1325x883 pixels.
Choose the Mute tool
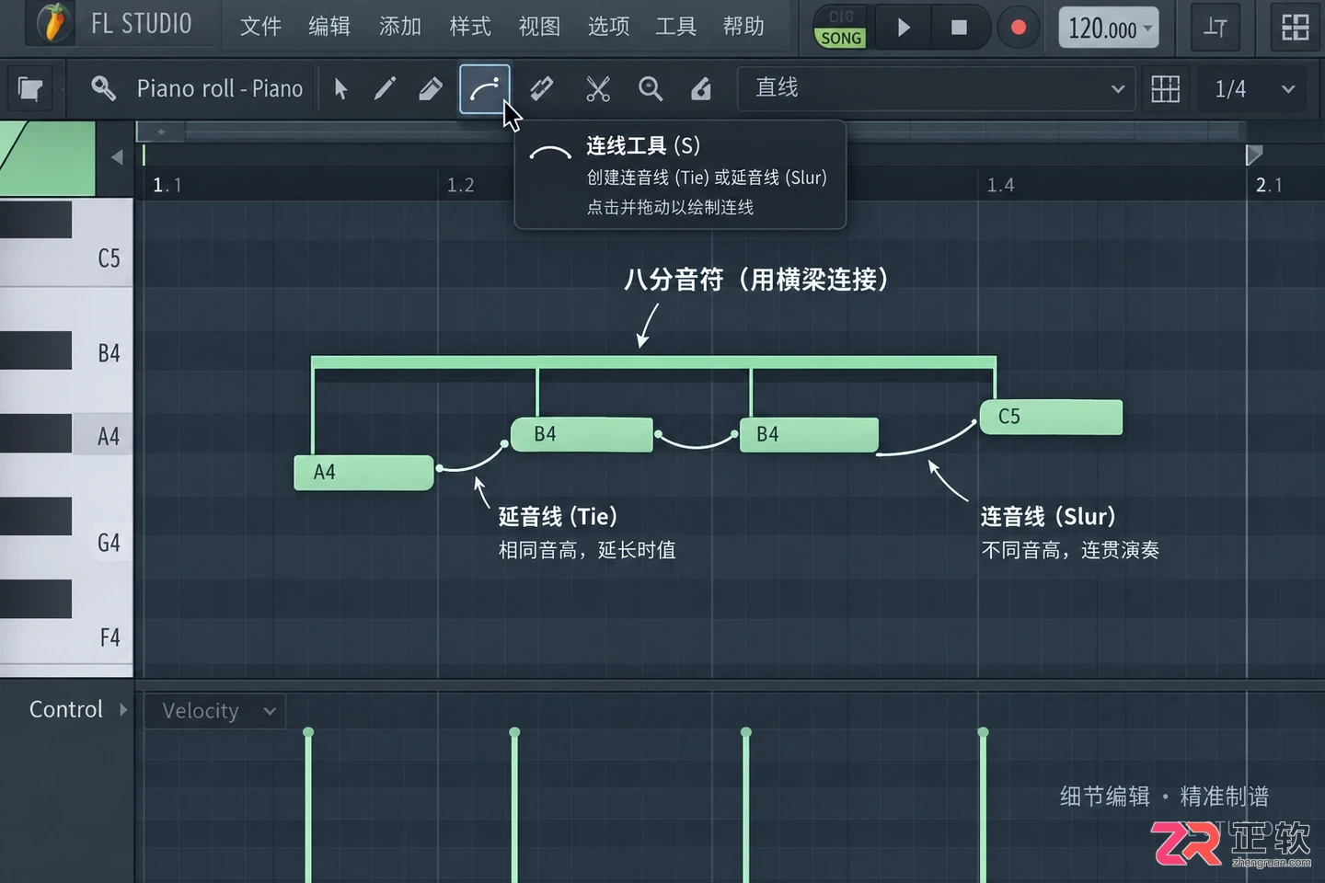click(542, 89)
